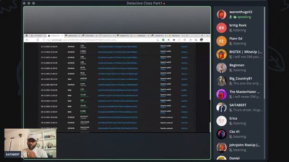Open Erica's avatar
Screen dimensions: 289x162
tap(221, 121)
